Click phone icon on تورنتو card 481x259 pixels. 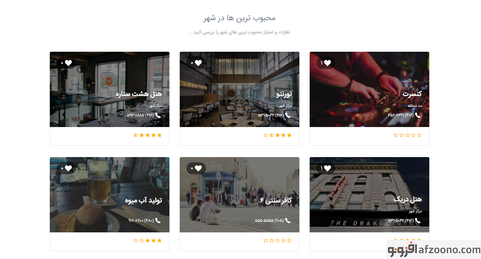(x=288, y=115)
